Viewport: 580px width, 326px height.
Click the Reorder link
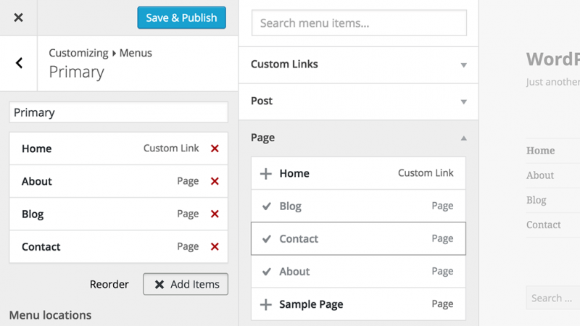[109, 284]
